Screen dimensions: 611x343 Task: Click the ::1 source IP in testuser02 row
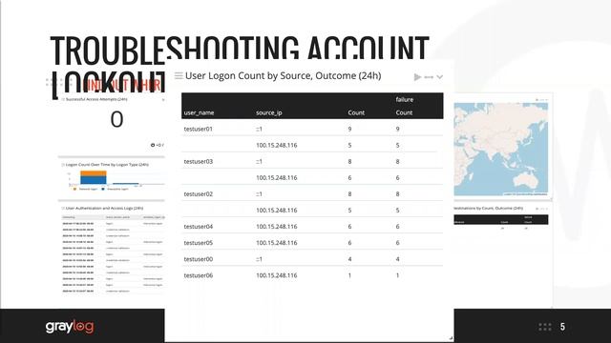point(259,193)
